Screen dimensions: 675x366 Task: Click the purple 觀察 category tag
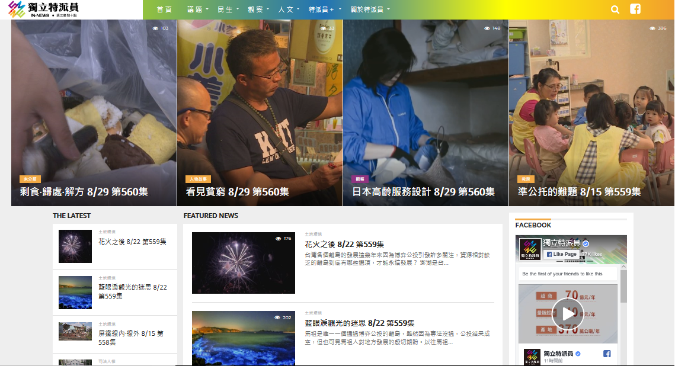coord(360,179)
